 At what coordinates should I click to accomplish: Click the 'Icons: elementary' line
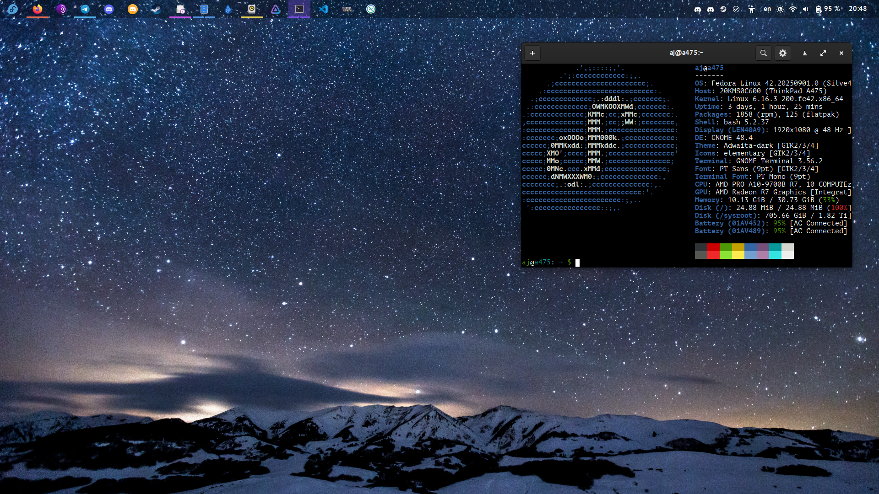[x=752, y=153]
